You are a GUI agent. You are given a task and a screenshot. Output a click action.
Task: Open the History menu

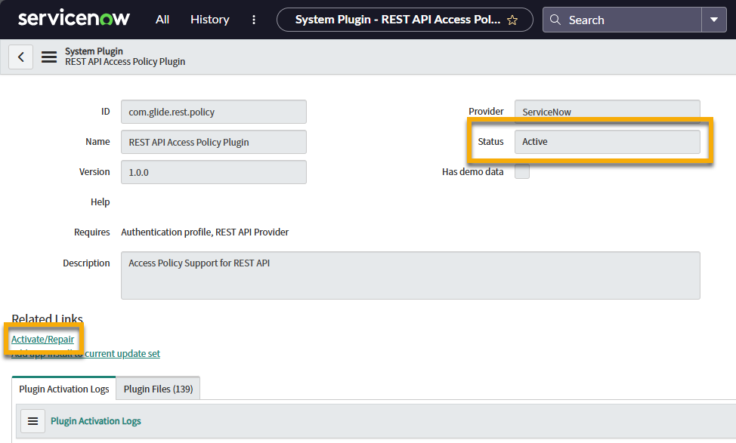209,20
